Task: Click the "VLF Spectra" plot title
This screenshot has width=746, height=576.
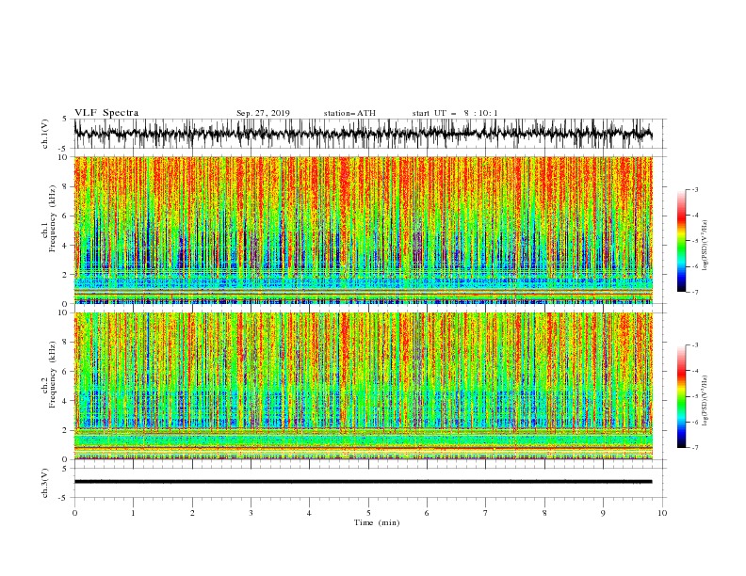Action: coord(106,113)
